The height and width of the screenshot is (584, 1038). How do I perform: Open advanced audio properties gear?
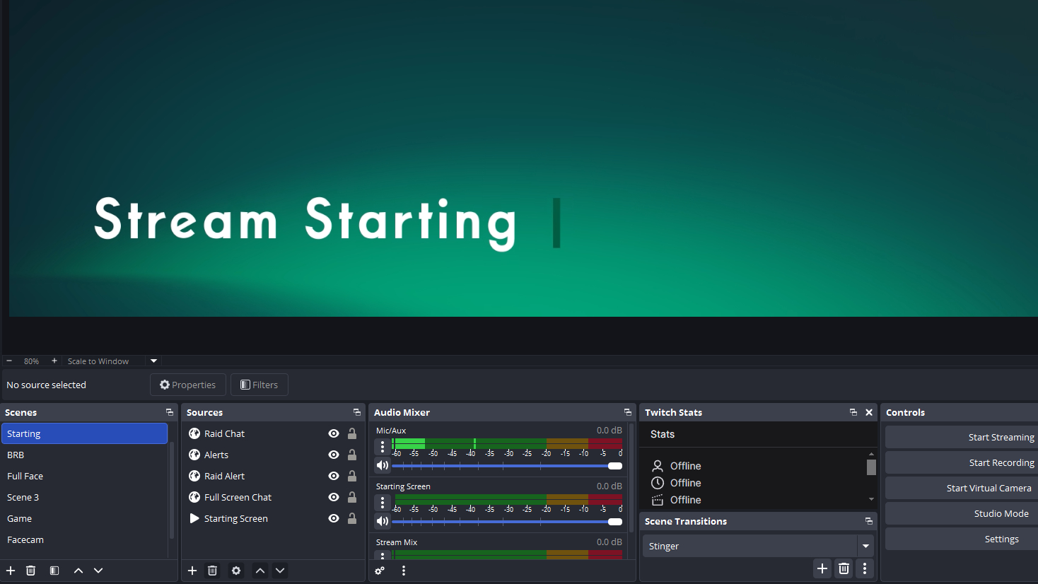[380, 571]
